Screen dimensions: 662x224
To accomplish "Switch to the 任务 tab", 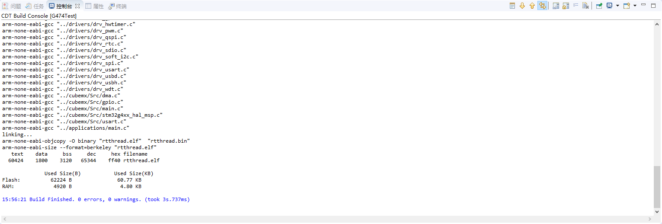I will tap(35, 6).
